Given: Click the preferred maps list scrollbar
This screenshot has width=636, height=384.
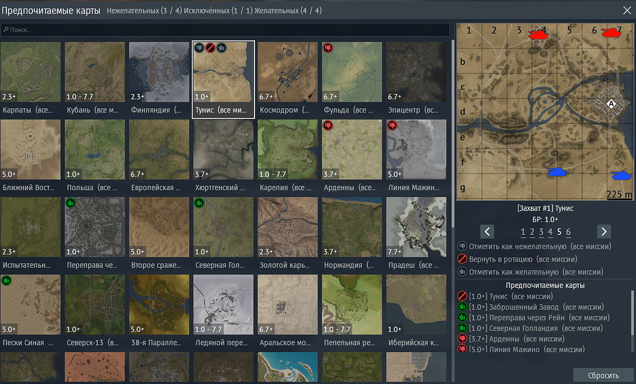Looking at the screenshot, I should coord(632,312).
